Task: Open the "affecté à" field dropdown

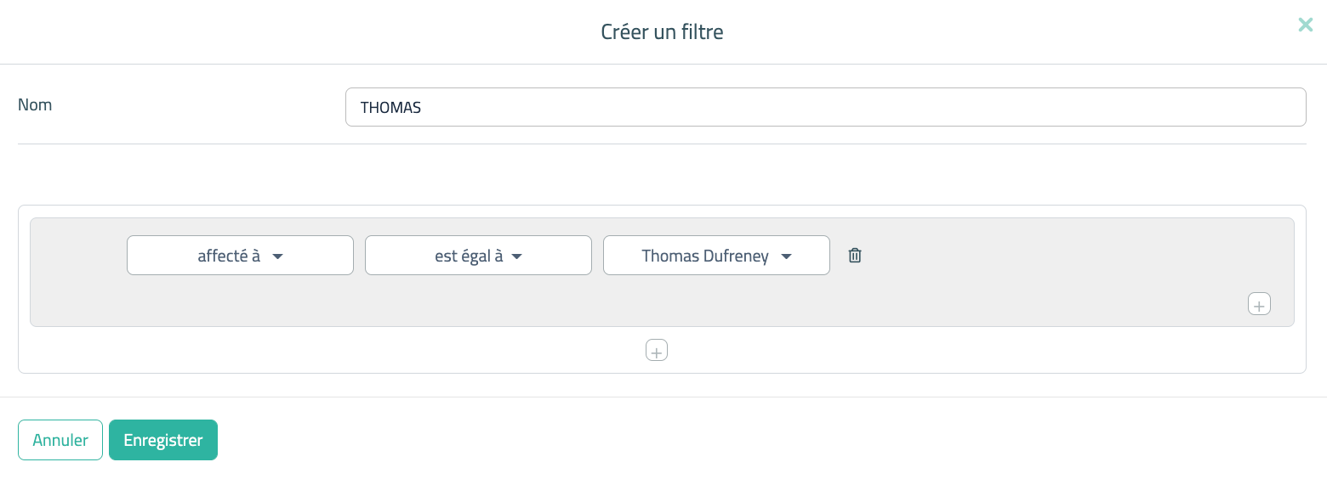Action: (240, 256)
